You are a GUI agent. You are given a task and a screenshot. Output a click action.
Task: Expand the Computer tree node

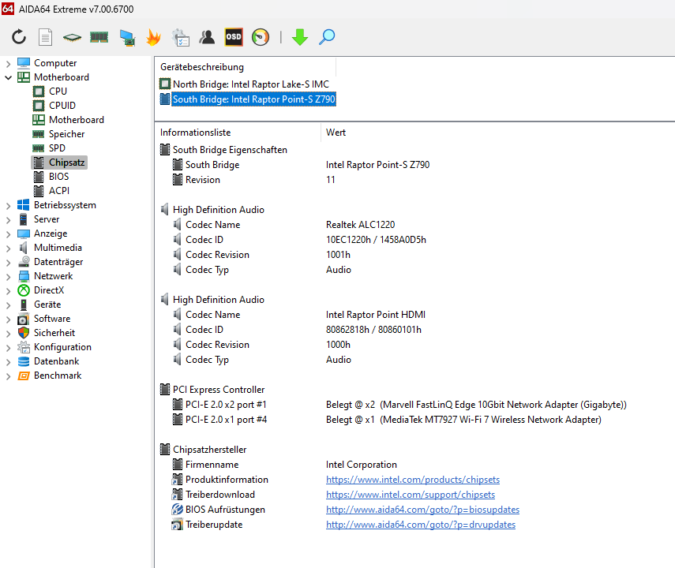[x=8, y=64]
